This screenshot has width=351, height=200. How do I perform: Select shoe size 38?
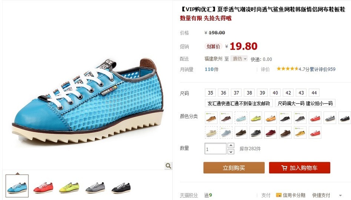249,93
